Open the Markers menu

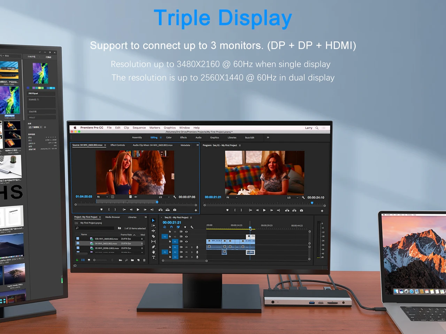pos(155,128)
